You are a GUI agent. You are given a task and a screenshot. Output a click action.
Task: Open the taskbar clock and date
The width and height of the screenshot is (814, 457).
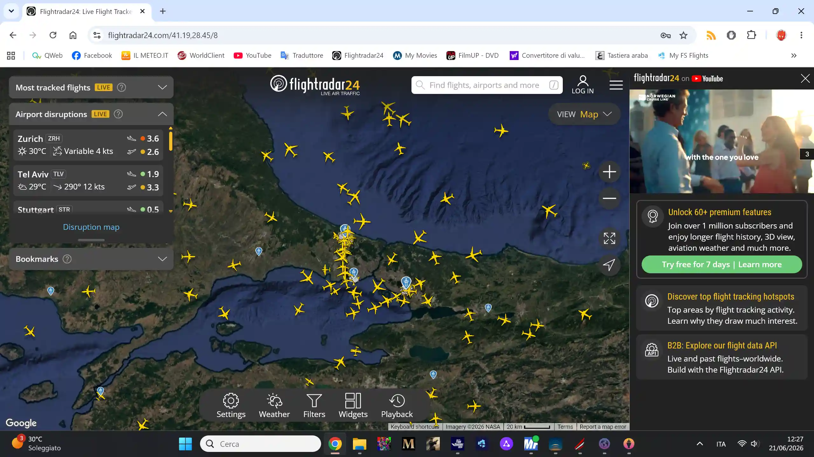[786, 443]
